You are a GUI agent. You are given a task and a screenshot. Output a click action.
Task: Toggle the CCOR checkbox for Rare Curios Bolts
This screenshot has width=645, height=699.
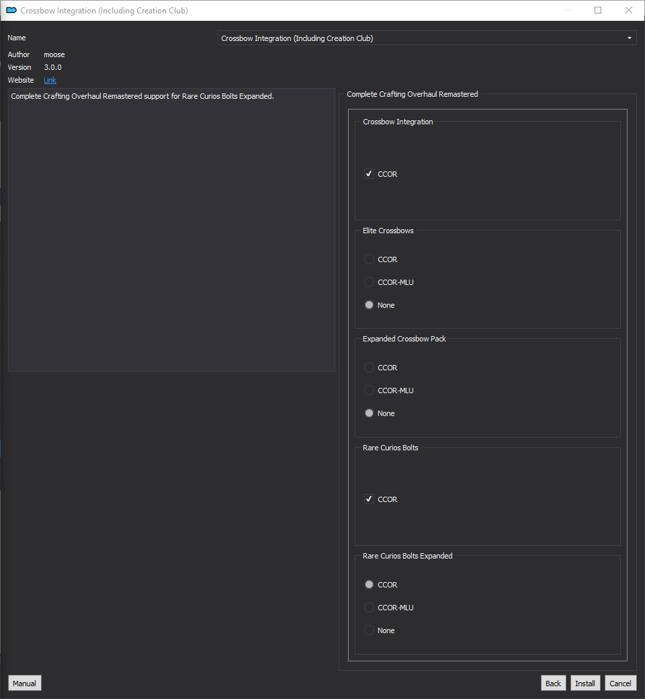pyautogui.click(x=369, y=499)
